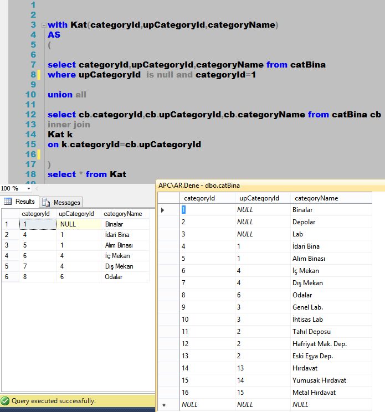Screen dimensions: 385x412
Task: Click the categoryId column header in Results
Action: click(x=38, y=214)
